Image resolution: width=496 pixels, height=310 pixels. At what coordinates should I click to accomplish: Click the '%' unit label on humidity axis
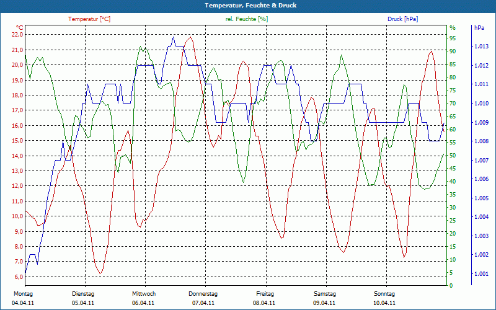point(453,28)
